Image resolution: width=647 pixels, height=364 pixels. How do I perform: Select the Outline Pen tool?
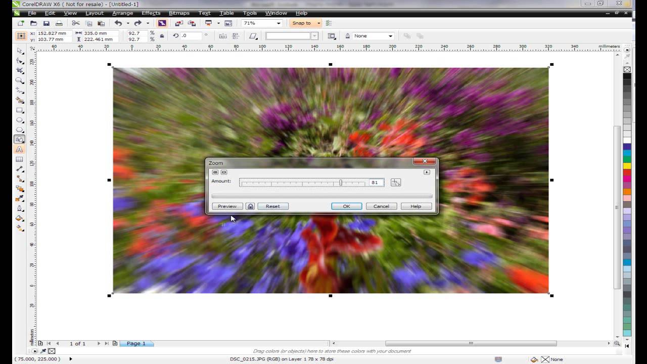(19, 208)
